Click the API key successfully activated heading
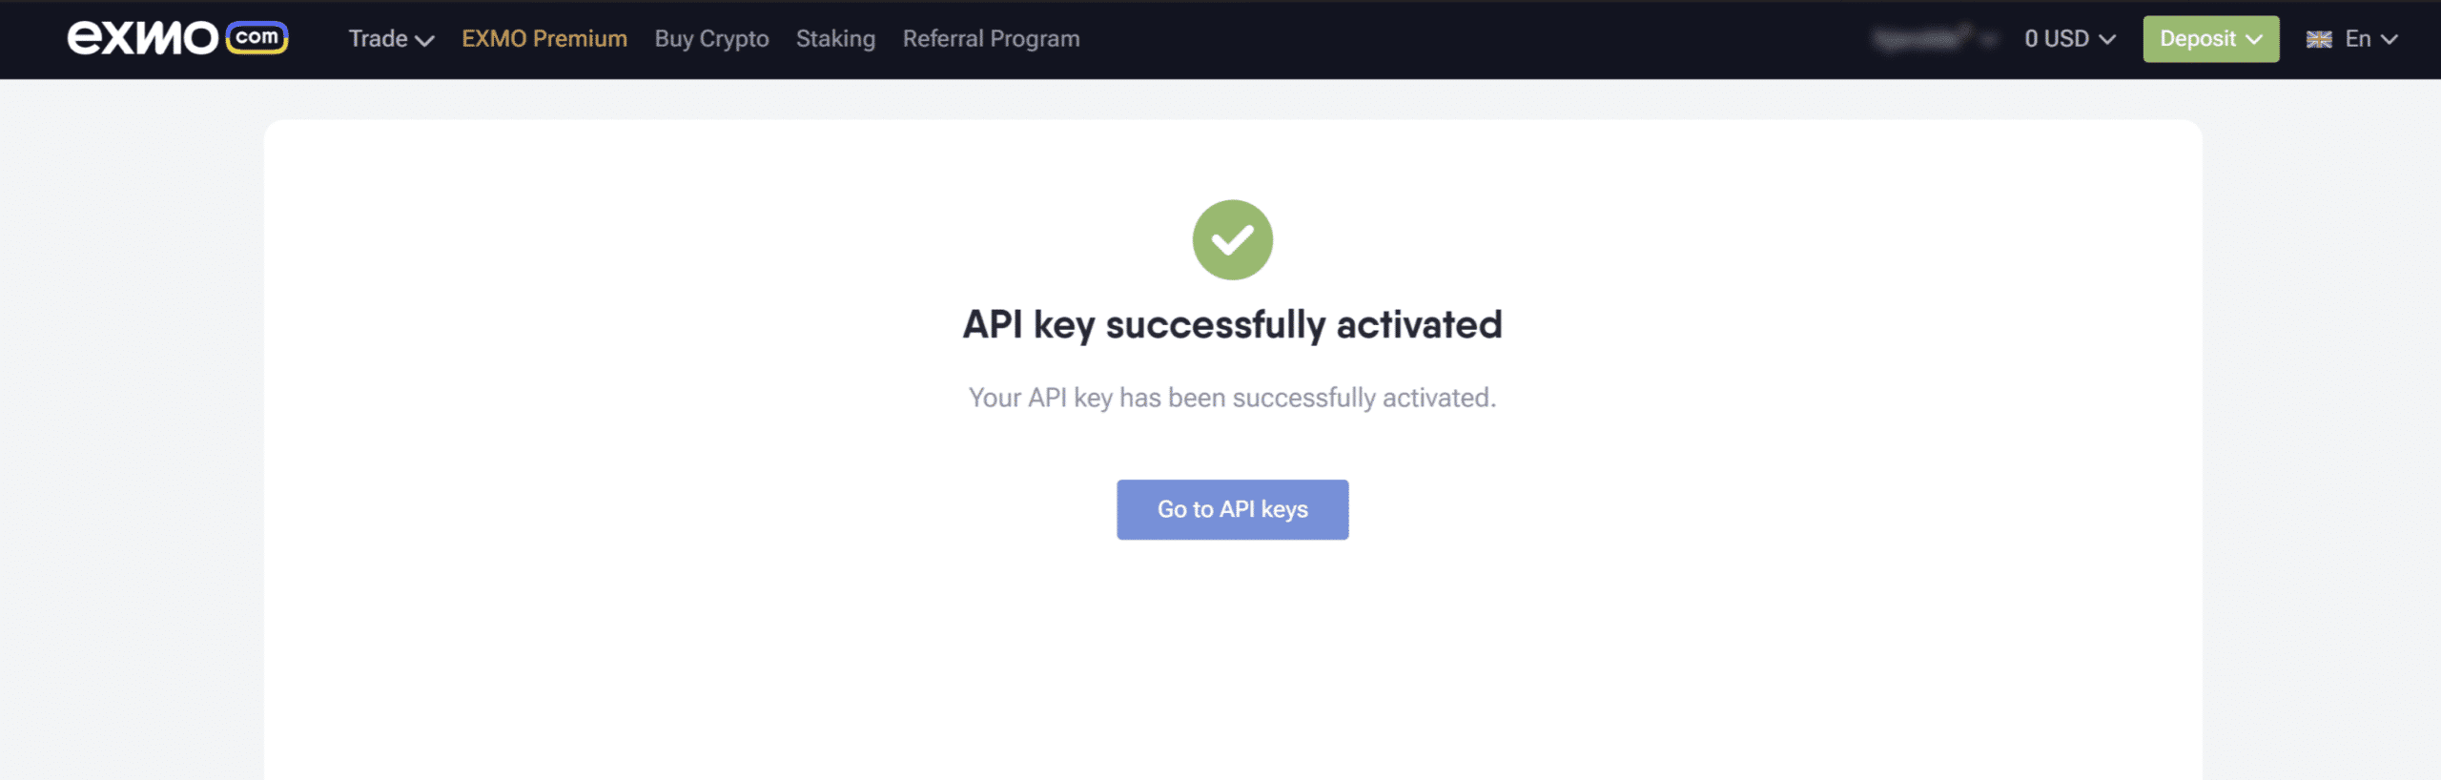The width and height of the screenshot is (2441, 780). (1232, 324)
